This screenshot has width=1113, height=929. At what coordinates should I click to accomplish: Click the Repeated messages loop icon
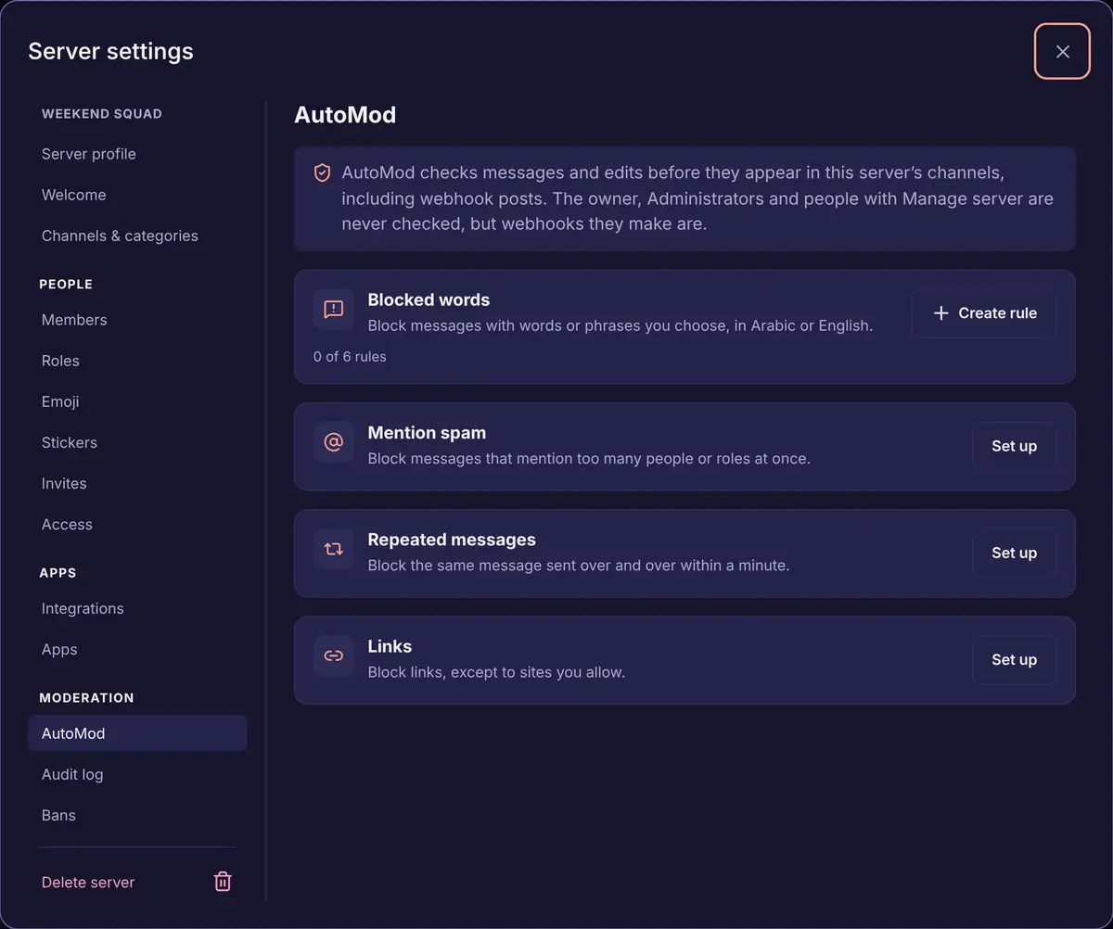[x=334, y=549]
